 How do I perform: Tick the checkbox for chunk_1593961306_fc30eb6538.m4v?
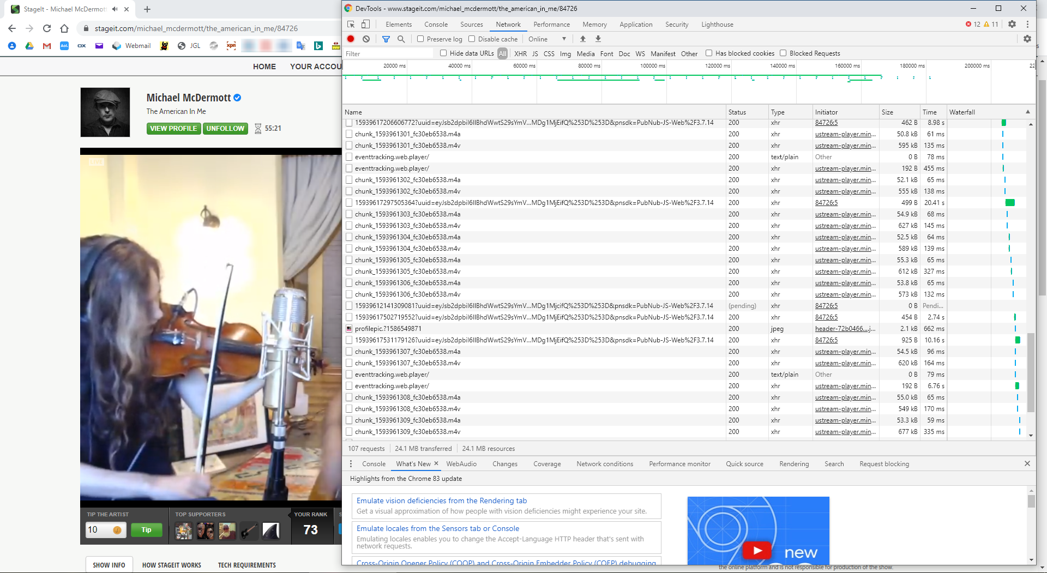point(349,294)
